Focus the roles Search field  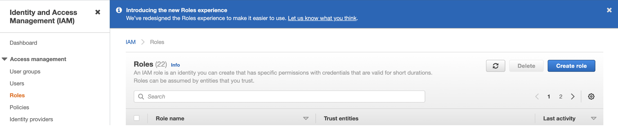(279, 97)
